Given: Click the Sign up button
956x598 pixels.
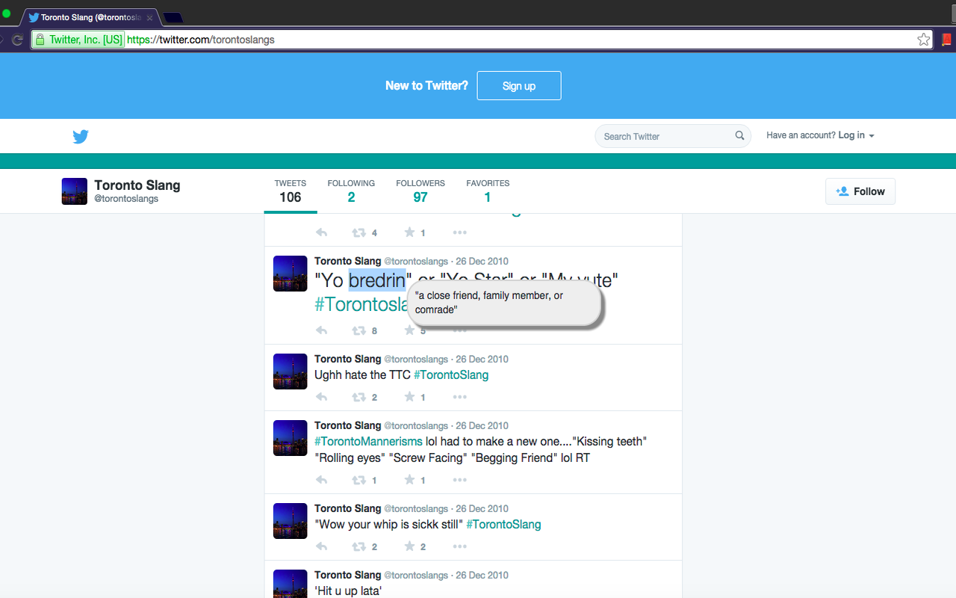Looking at the screenshot, I should coord(519,86).
